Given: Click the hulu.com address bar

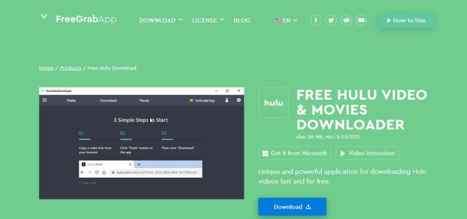Looking at the screenshot, I should pyautogui.click(x=155, y=173).
